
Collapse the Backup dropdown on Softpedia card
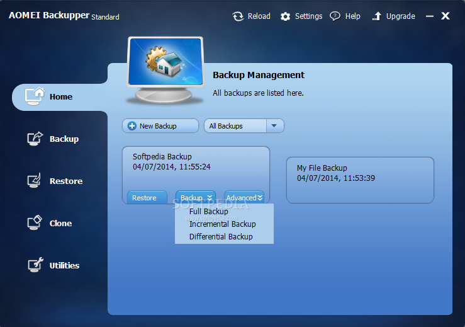[196, 197]
